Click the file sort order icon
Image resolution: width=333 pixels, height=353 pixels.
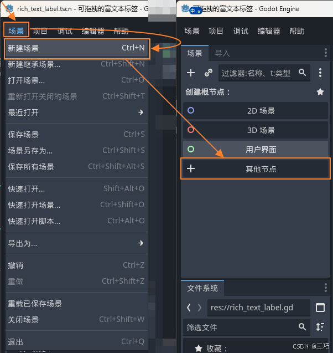320,327
